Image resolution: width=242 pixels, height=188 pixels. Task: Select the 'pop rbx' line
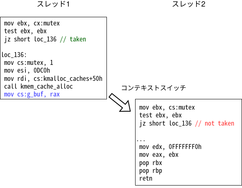click(x=150, y=163)
